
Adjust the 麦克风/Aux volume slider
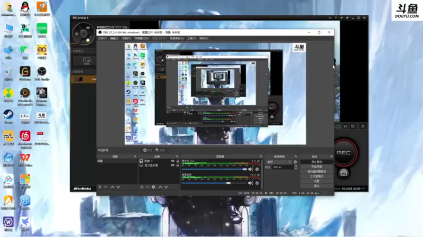point(214,169)
